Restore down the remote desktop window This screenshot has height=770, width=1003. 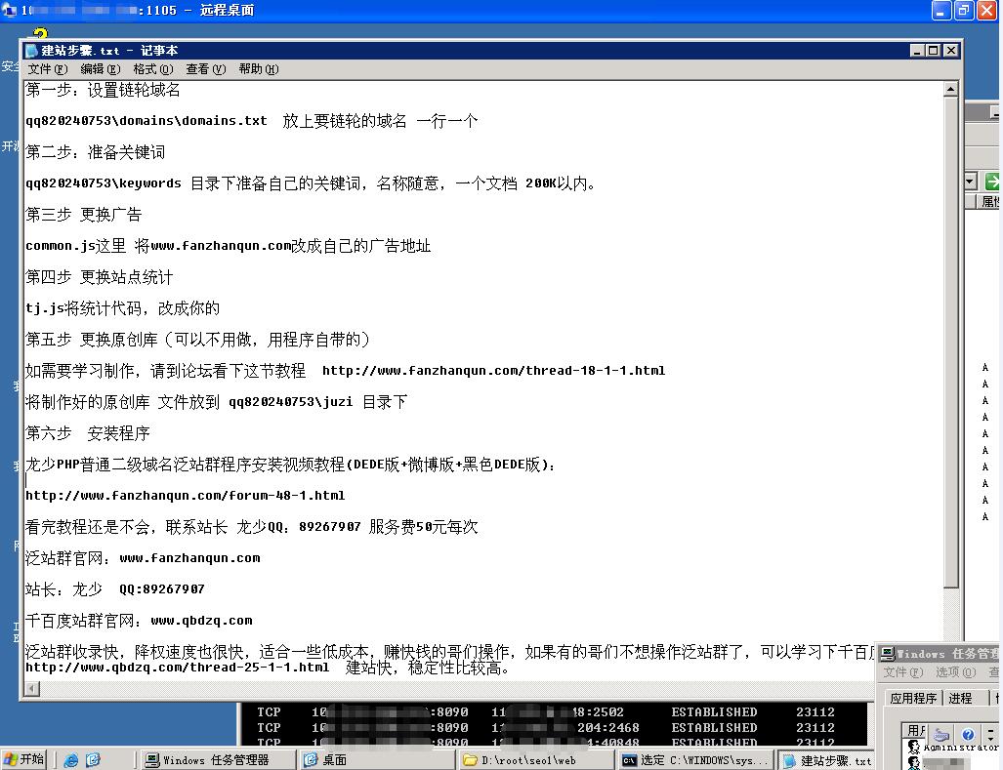click(x=964, y=10)
